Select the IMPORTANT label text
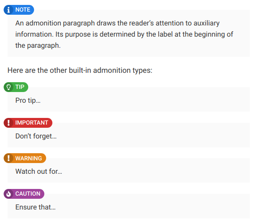Screen dimensions: 257x222 32,123
